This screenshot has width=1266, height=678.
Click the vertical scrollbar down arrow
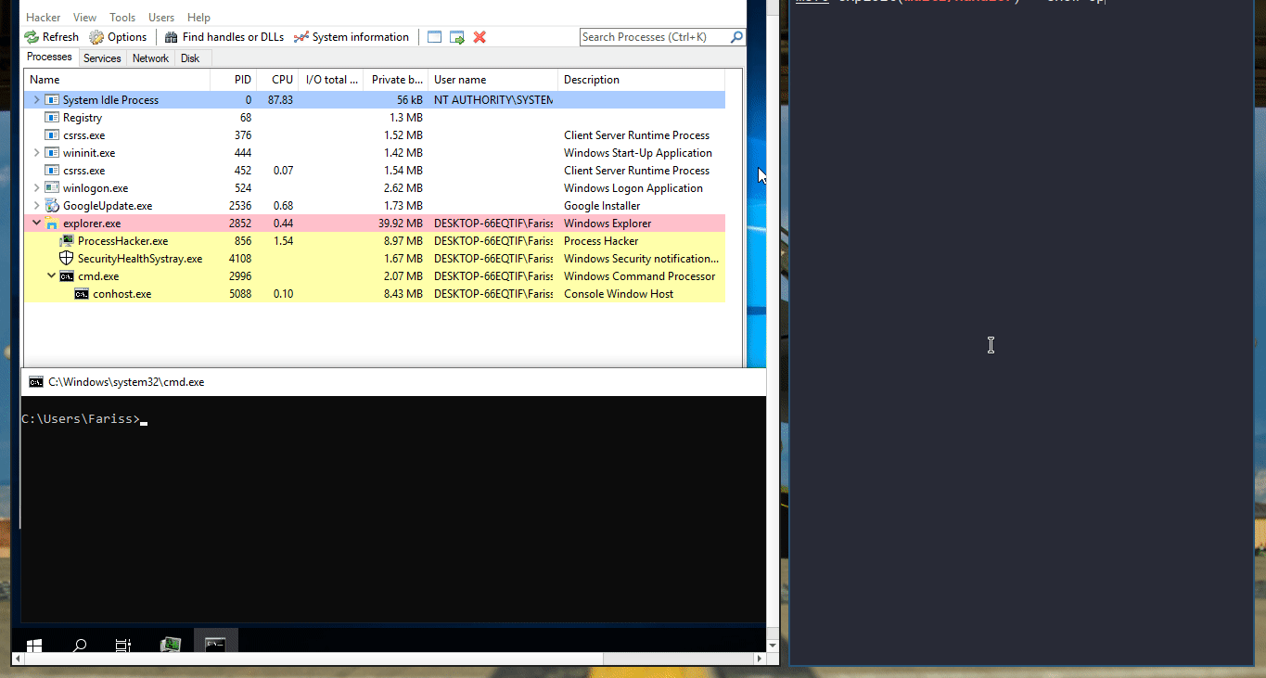[774, 645]
